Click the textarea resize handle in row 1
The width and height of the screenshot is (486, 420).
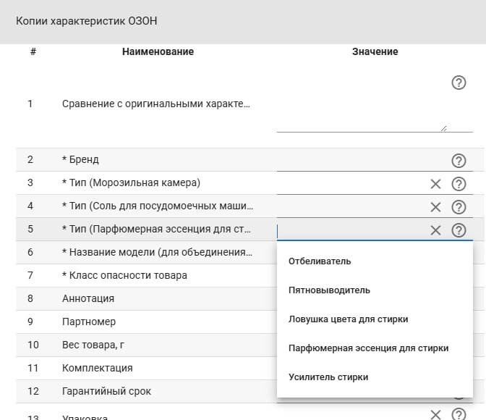pyautogui.click(x=443, y=128)
